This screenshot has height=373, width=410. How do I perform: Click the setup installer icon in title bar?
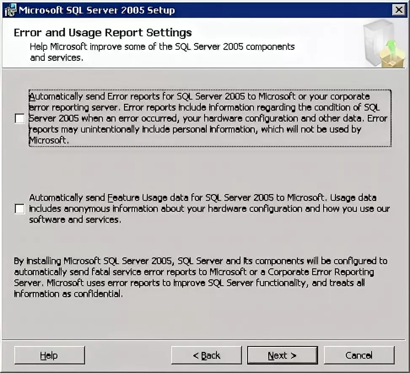tap(11, 10)
